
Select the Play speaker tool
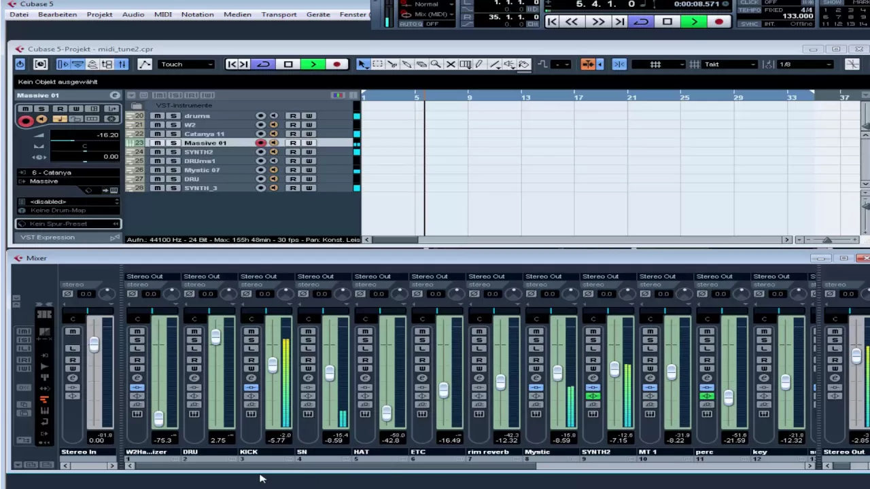point(509,64)
